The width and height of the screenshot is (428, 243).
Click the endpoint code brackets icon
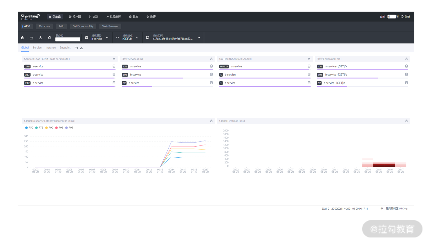[x=118, y=37]
